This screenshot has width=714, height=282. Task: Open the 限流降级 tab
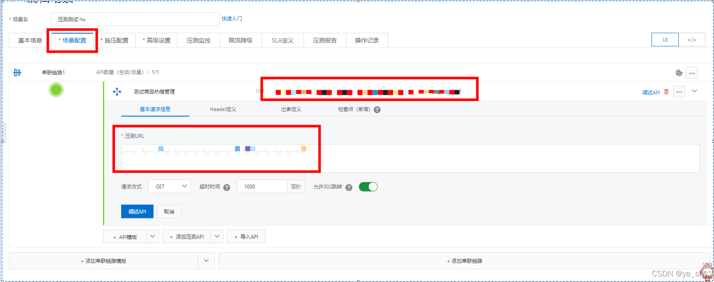coord(241,40)
